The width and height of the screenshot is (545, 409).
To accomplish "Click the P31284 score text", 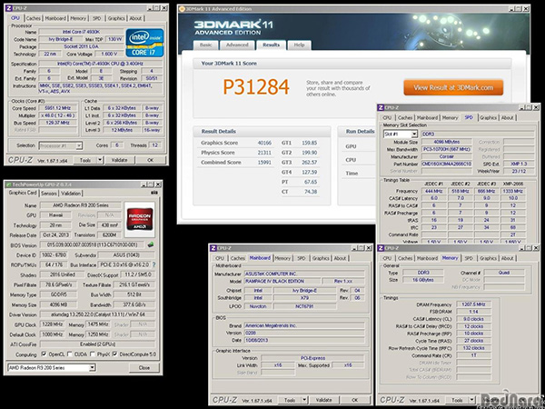I will pyautogui.click(x=256, y=87).
